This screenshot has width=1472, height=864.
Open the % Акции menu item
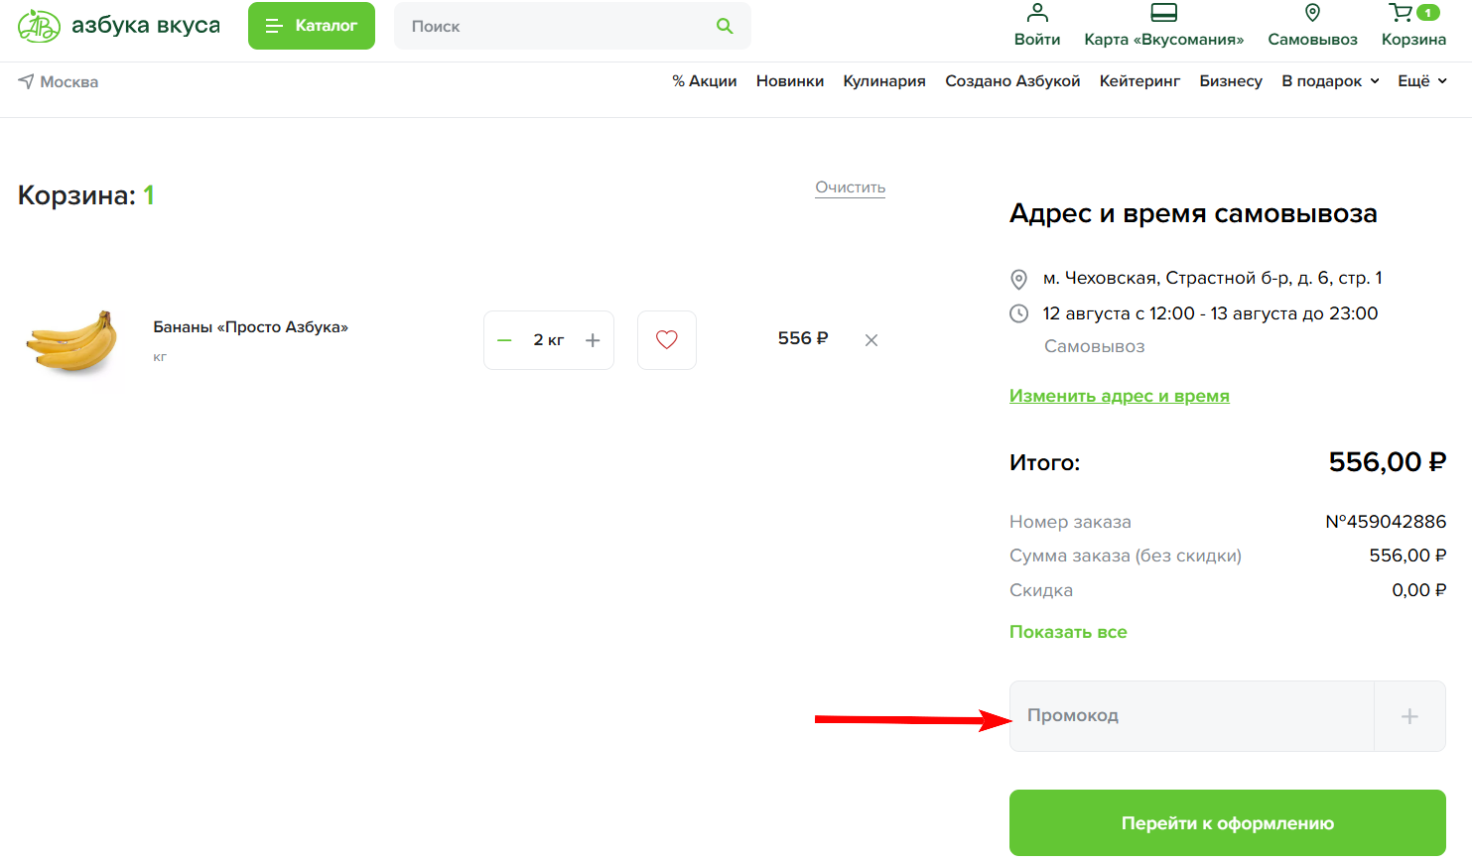pos(705,81)
